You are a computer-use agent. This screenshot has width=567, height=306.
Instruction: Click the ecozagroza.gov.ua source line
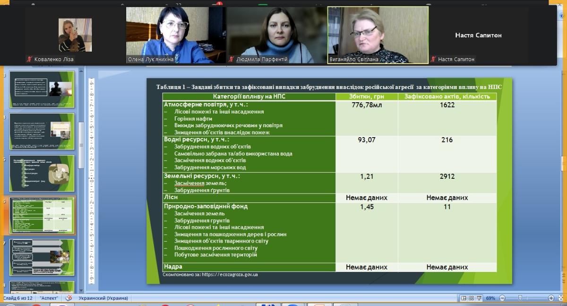[x=210, y=274]
